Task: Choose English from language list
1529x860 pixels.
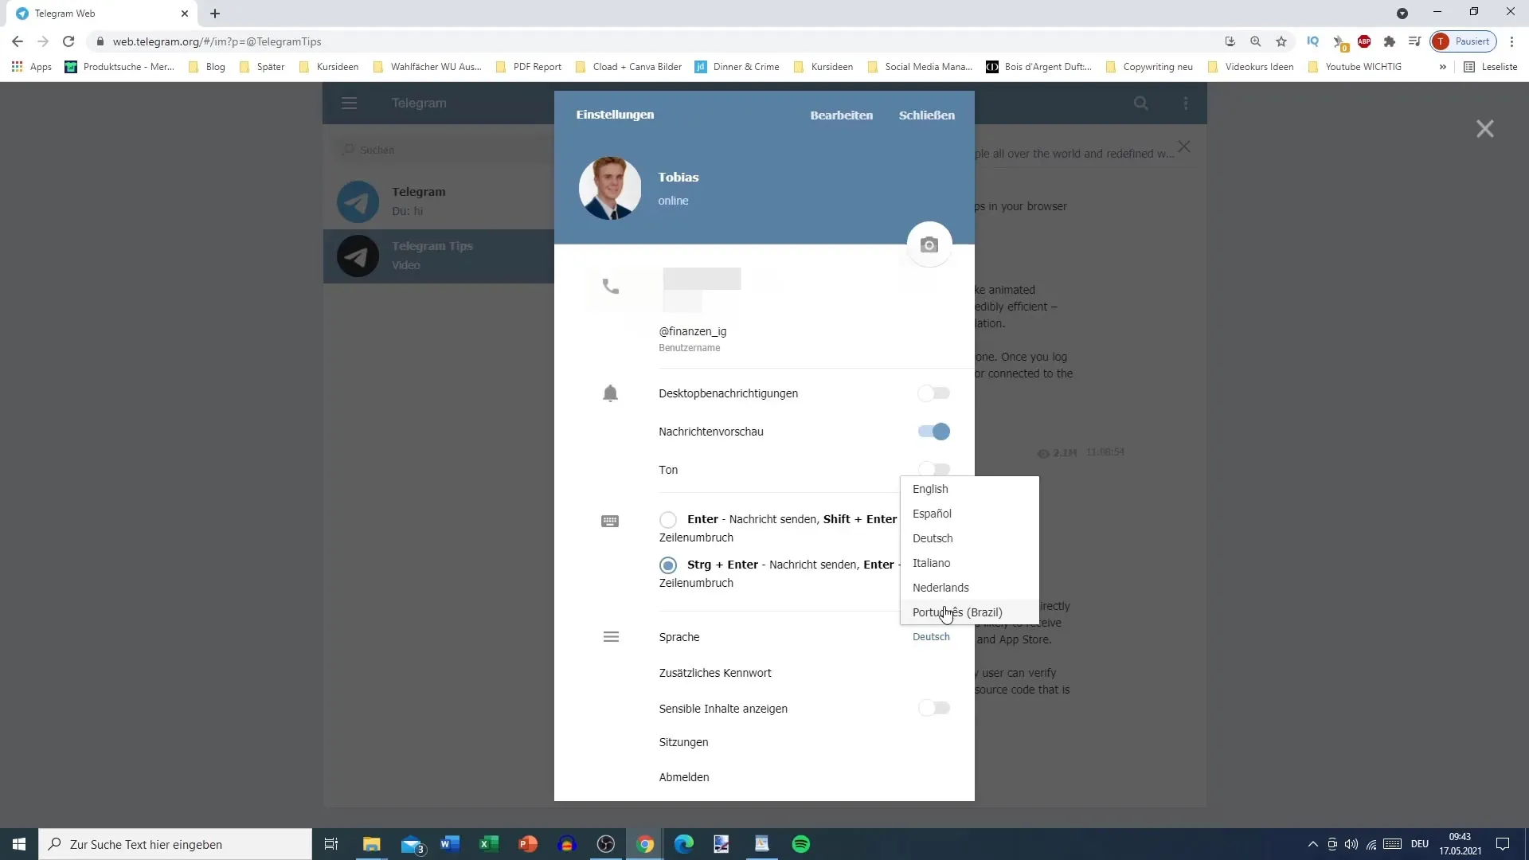Action: click(969, 489)
